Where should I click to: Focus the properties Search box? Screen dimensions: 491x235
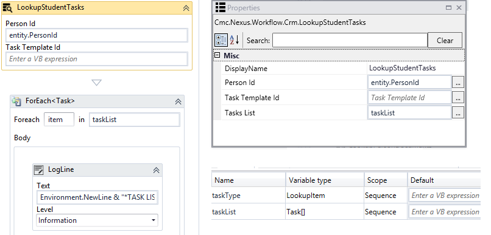coord(350,40)
